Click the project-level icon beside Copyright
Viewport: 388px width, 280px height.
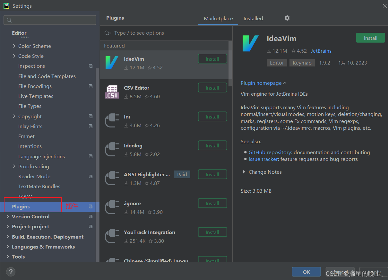(x=91, y=116)
